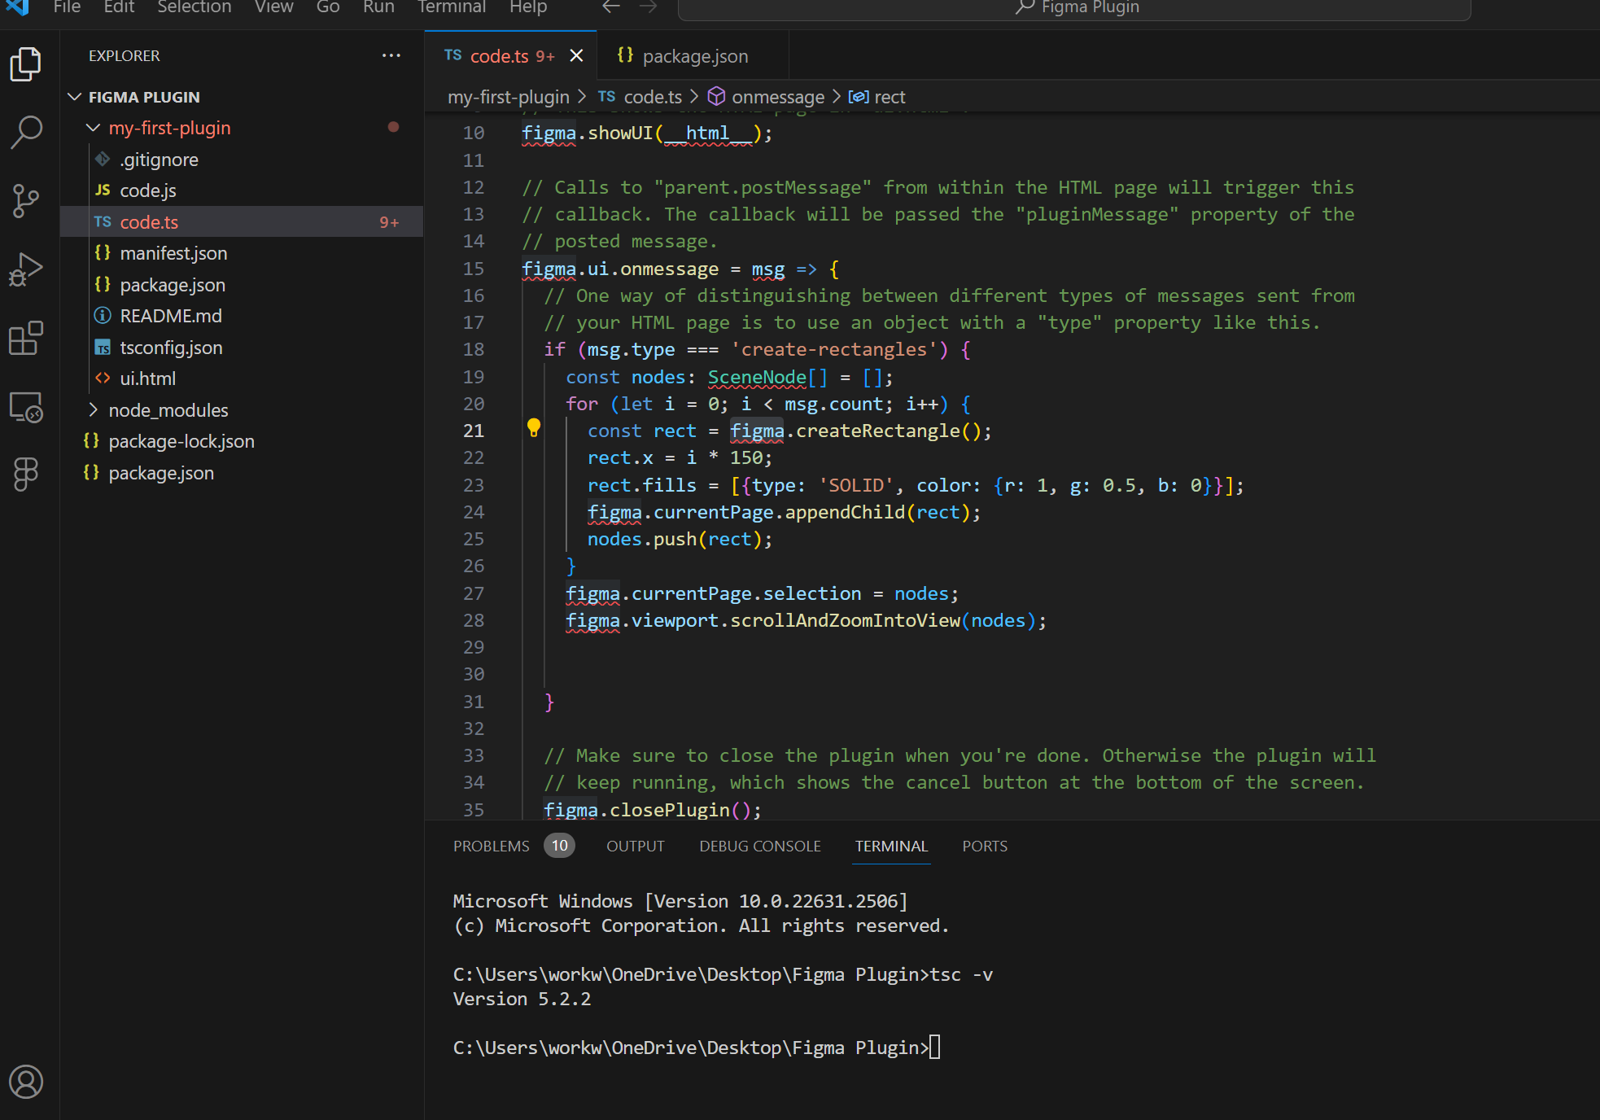Viewport: 1600px width, 1120px height.
Task: Click the 10 problems count badge
Action: 560,846
